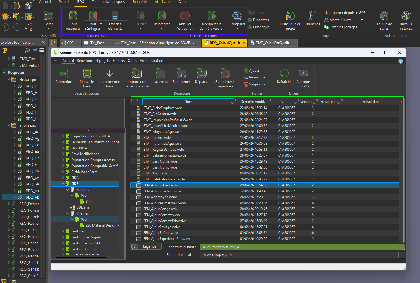This screenshot has height=283, width=420.
Task: Switch to Administration tab
Action: [151, 61]
